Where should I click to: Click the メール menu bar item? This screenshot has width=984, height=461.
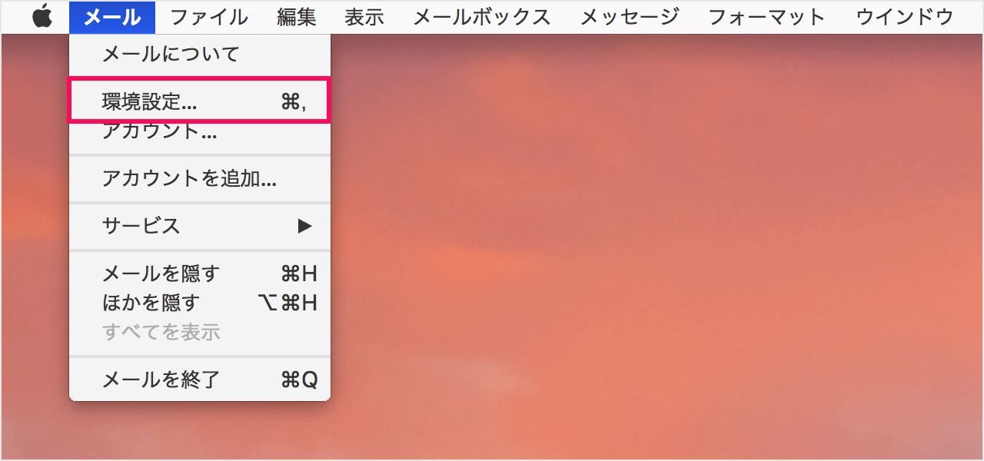(x=111, y=17)
